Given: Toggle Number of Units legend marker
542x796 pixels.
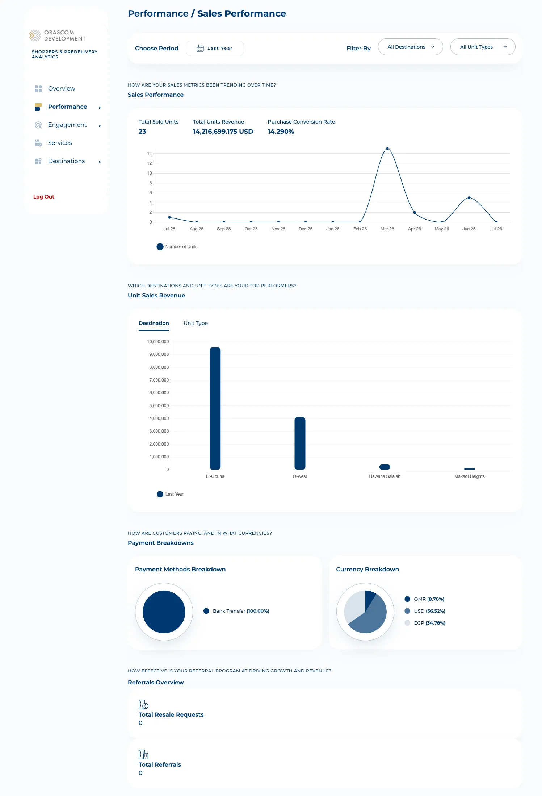Looking at the screenshot, I should (160, 247).
